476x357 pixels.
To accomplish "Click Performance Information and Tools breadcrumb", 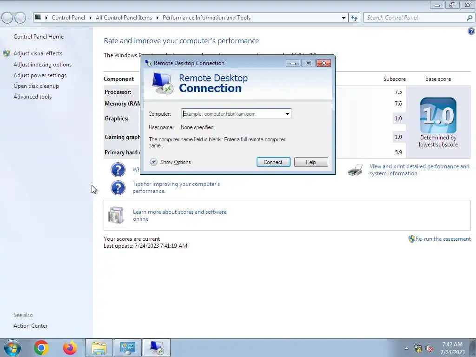I will coord(206,18).
